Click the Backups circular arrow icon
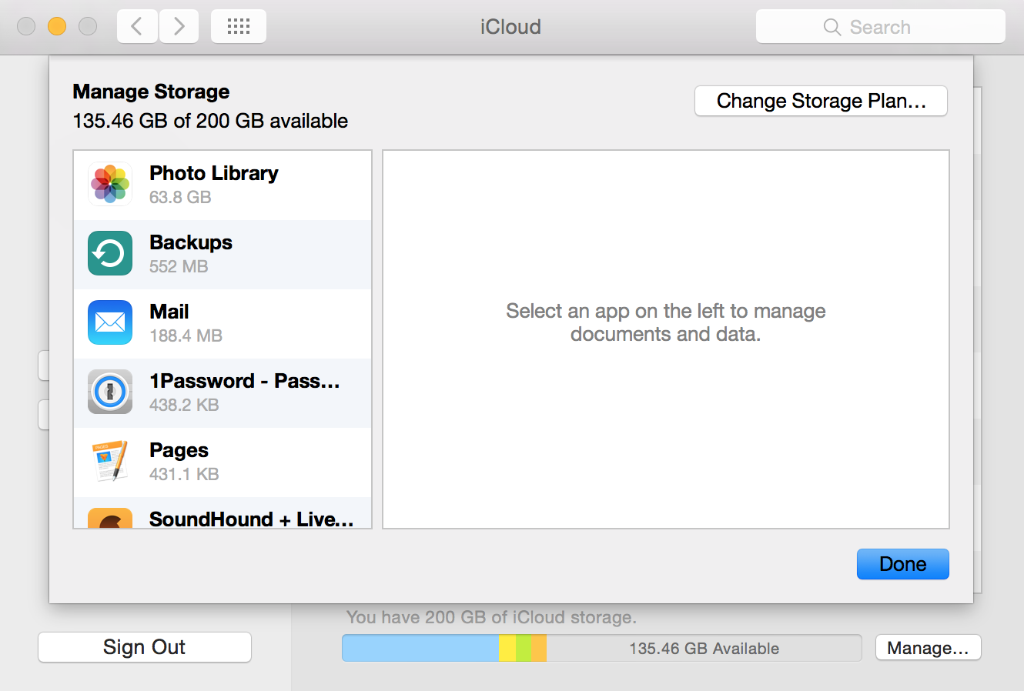1024x691 pixels. [x=110, y=253]
